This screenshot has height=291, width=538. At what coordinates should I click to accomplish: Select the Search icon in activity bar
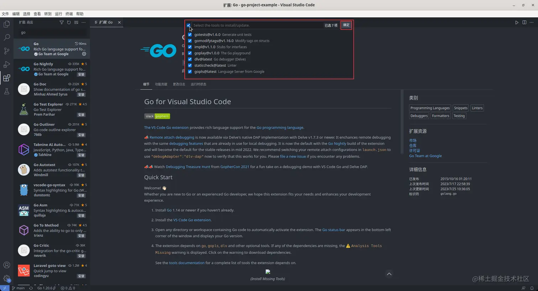(x=6, y=37)
